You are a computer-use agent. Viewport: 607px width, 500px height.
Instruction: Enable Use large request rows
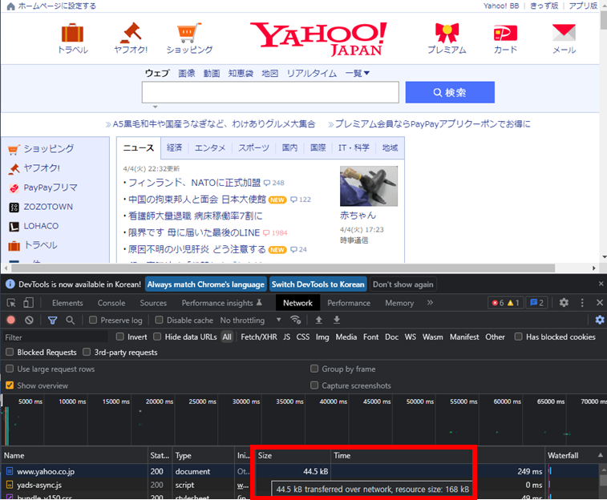pos(10,369)
